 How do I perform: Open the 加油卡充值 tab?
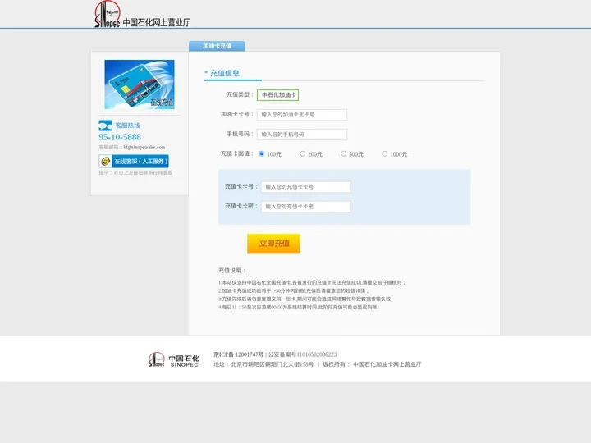coord(217,46)
